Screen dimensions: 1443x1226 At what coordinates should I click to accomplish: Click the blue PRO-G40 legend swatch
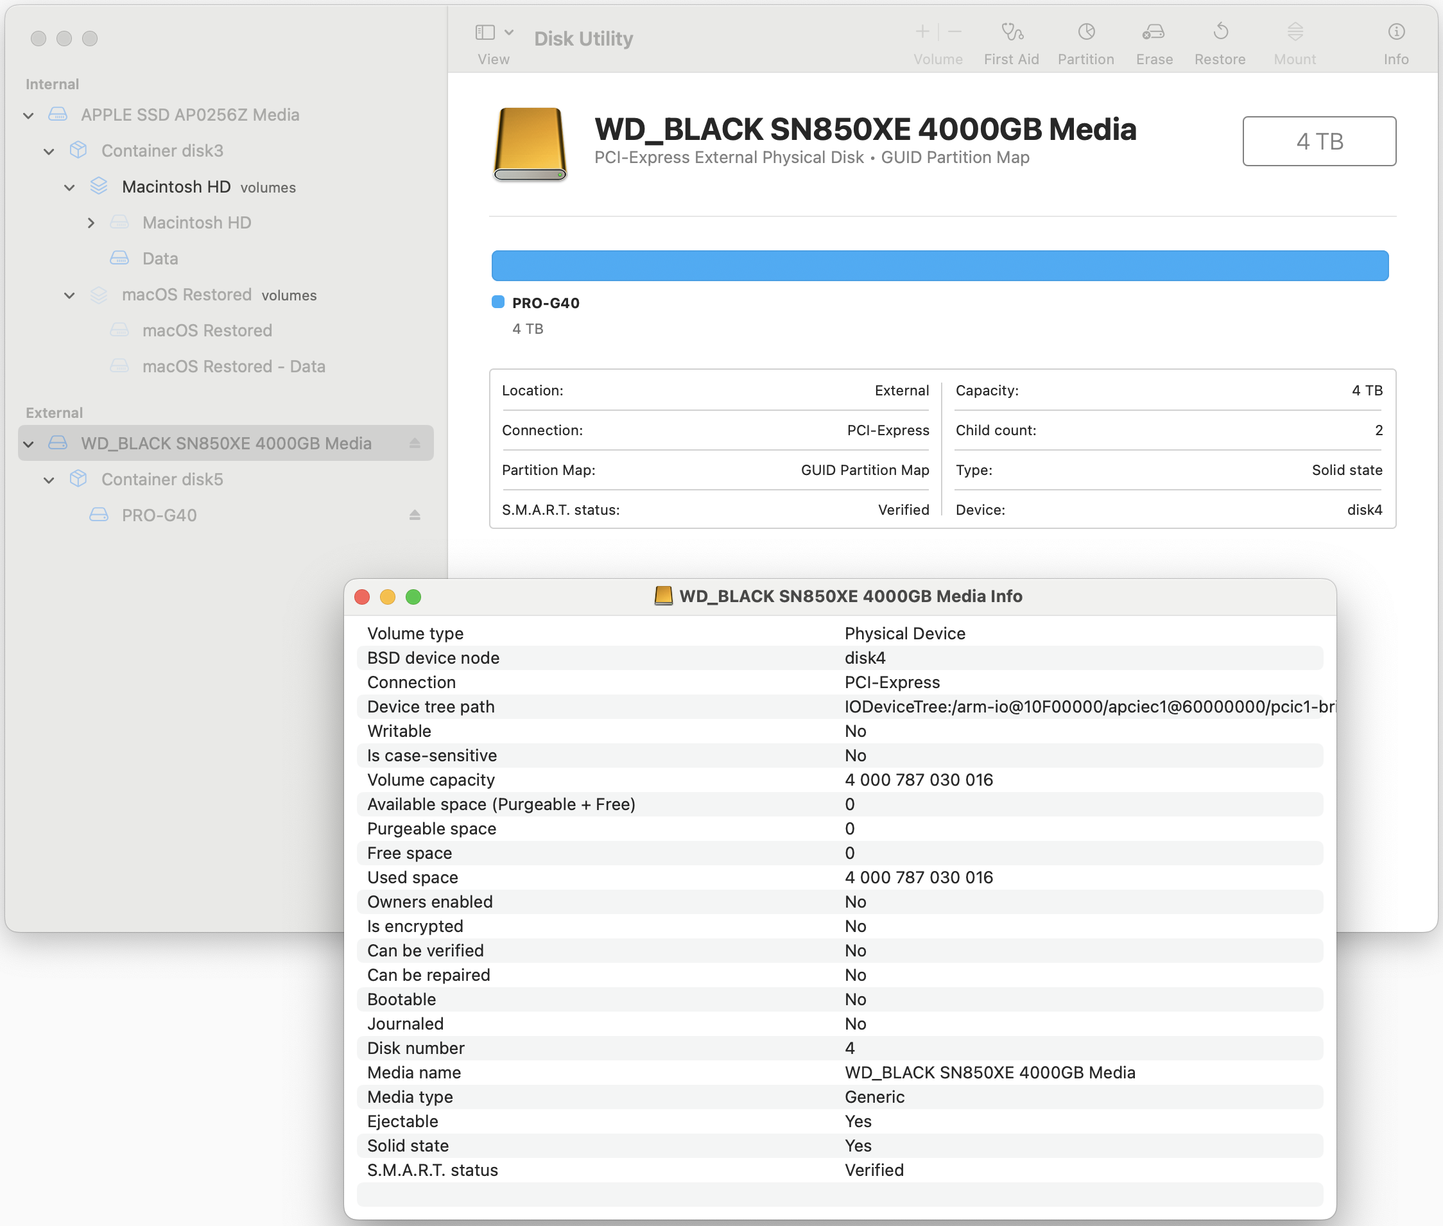tap(497, 302)
